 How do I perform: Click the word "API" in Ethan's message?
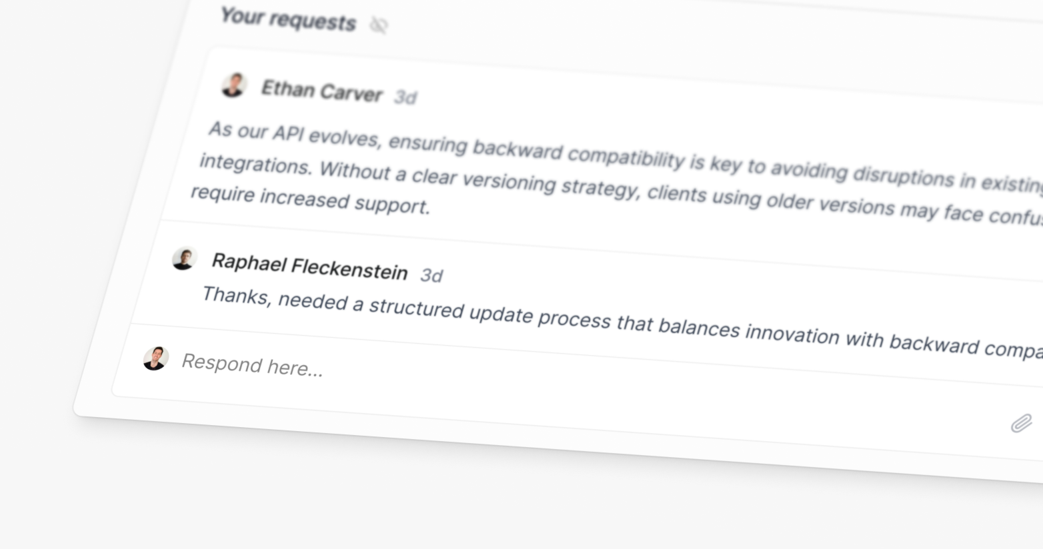[x=288, y=133]
